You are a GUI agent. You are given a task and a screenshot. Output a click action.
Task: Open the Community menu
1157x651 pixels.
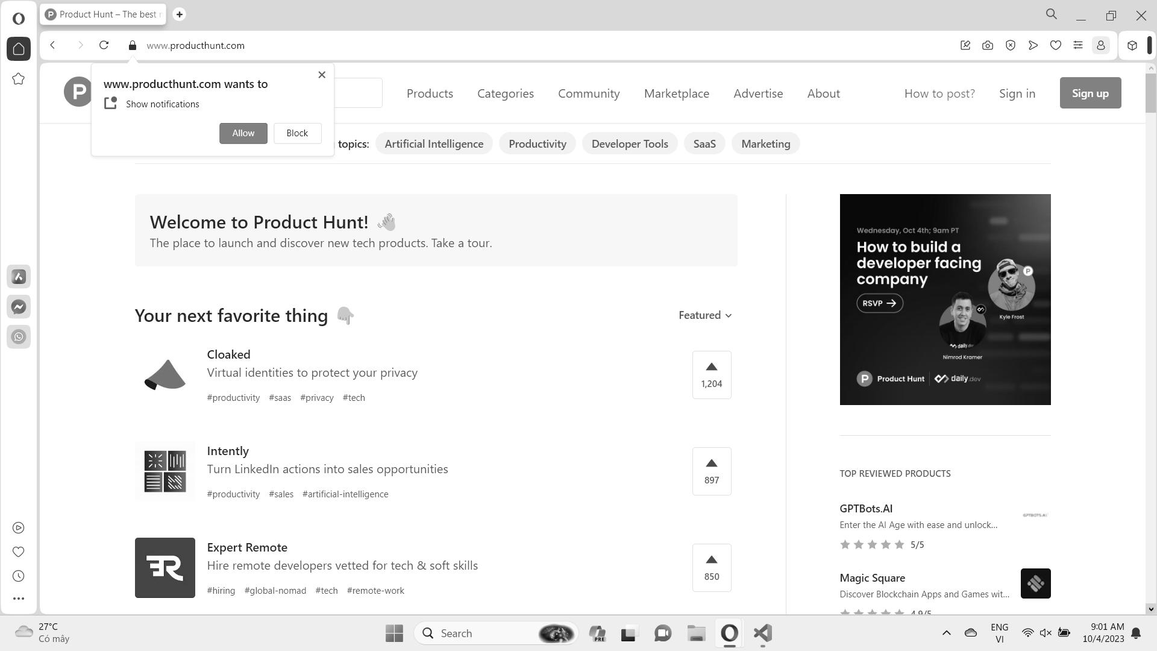(589, 93)
